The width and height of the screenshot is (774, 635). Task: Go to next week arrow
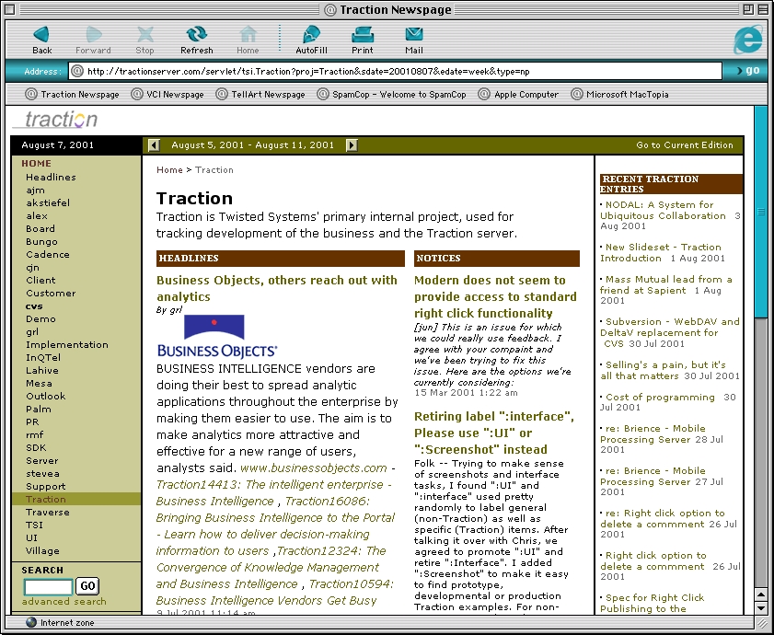click(352, 145)
